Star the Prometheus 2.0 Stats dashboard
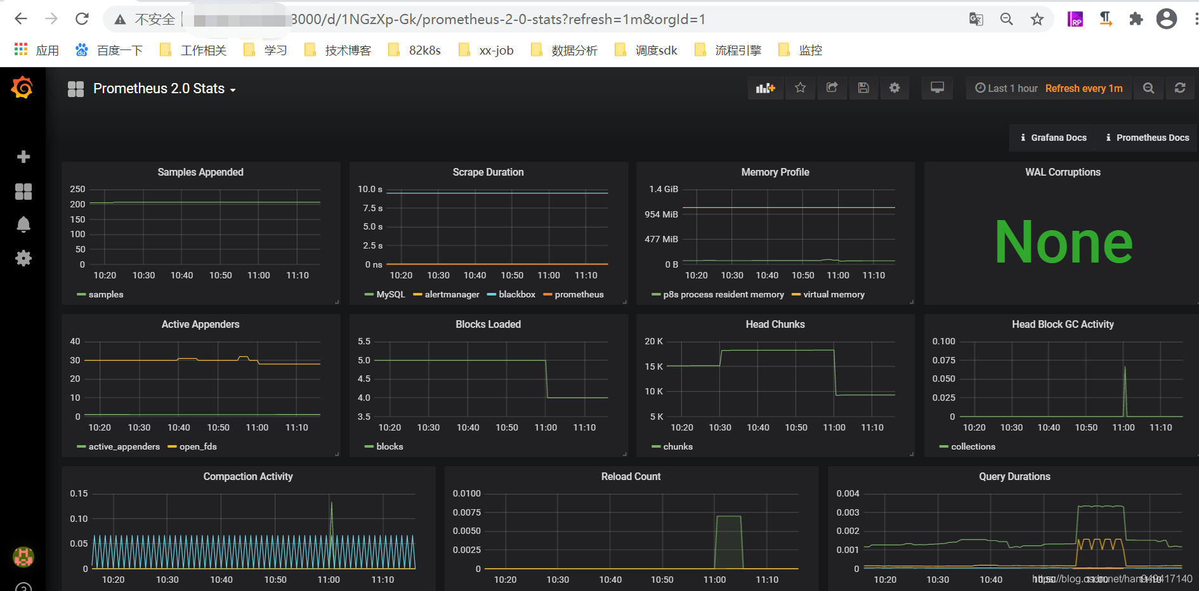Viewport: 1199px width, 591px height. tap(801, 88)
